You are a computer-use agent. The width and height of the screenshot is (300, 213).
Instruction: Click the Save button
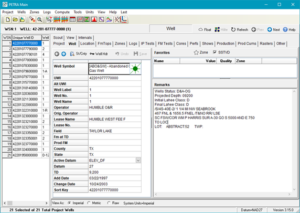point(140,54)
